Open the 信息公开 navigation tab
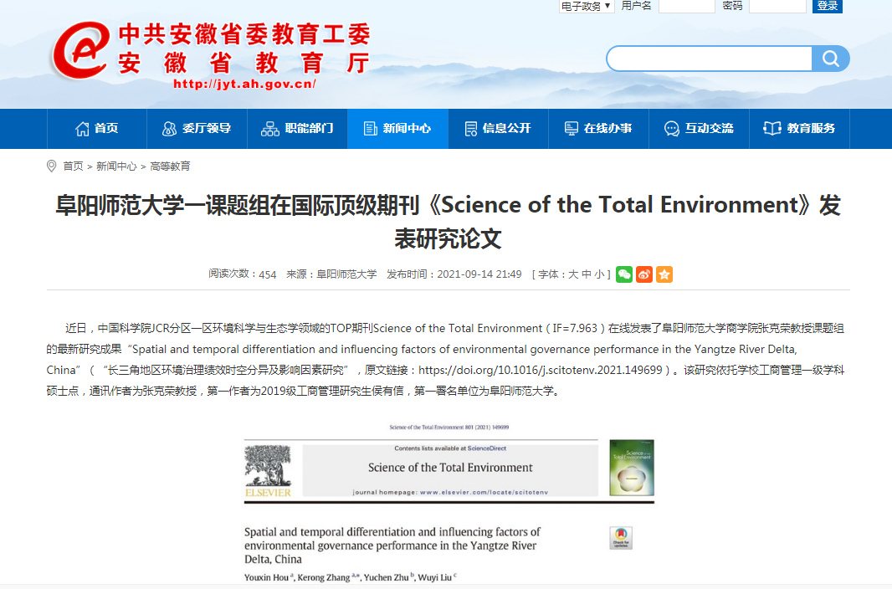Image resolution: width=892 pixels, height=589 pixels. 498,128
